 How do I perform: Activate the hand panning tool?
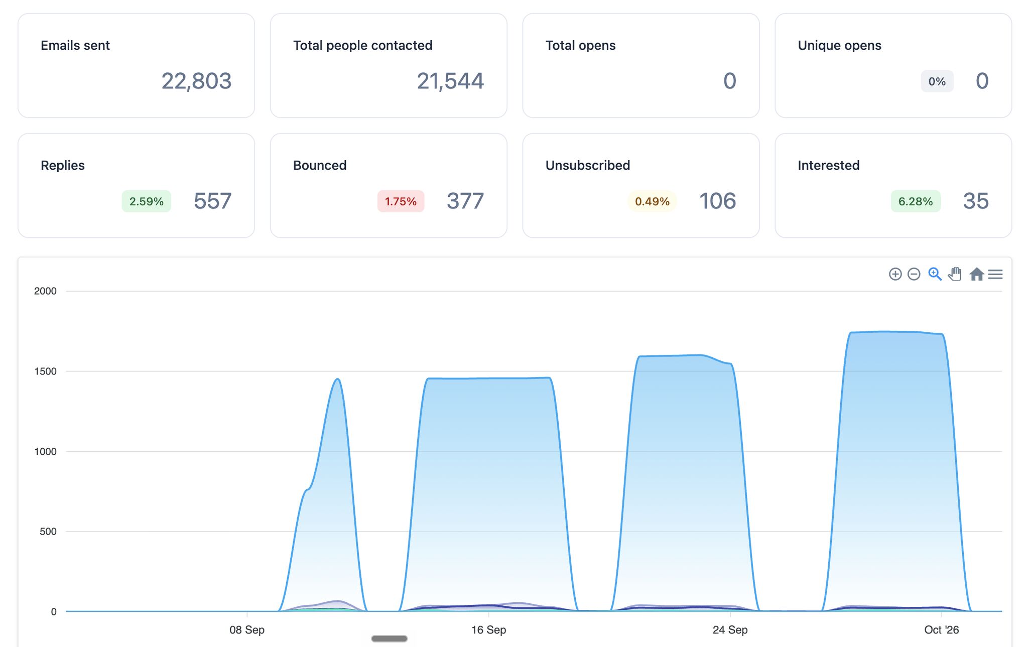955,274
